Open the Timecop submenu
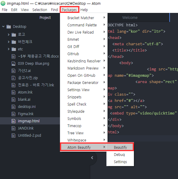The image size is (178, 179). [84, 126]
